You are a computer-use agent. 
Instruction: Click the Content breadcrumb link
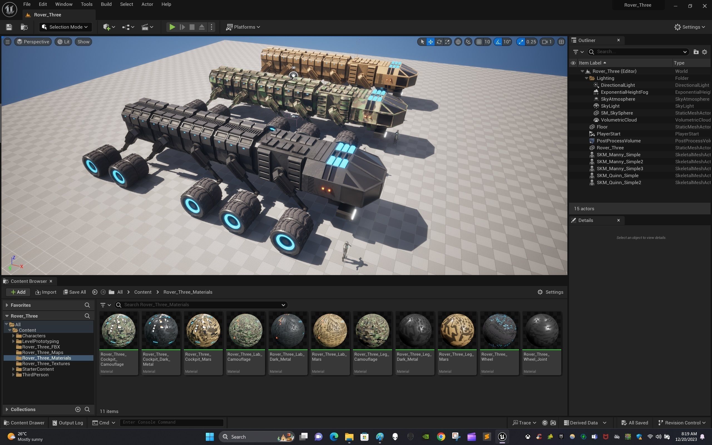[143, 292]
